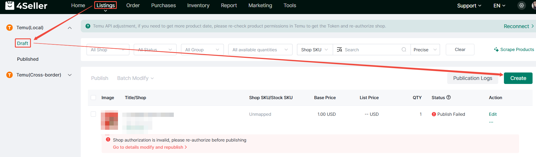Toggle the select-all header checkbox

click(x=93, y=97)
